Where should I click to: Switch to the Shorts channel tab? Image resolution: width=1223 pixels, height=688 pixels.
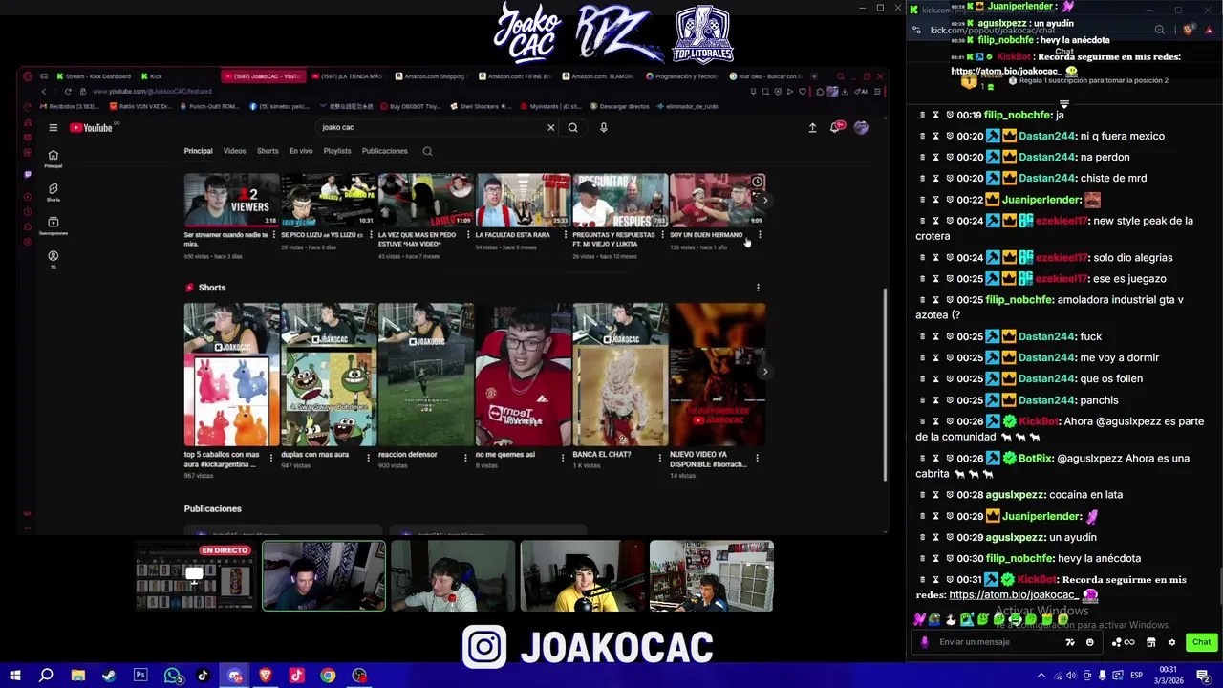pos(268,151)
